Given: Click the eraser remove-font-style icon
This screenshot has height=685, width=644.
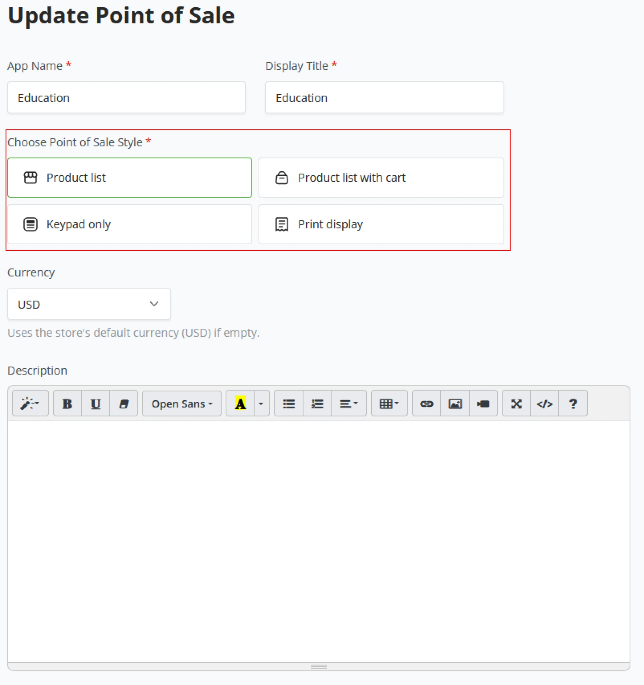Looking at the screenshot, I should click(x=123, y=403).
